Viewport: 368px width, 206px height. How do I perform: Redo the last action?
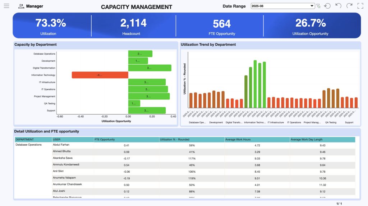click(349, 6)
